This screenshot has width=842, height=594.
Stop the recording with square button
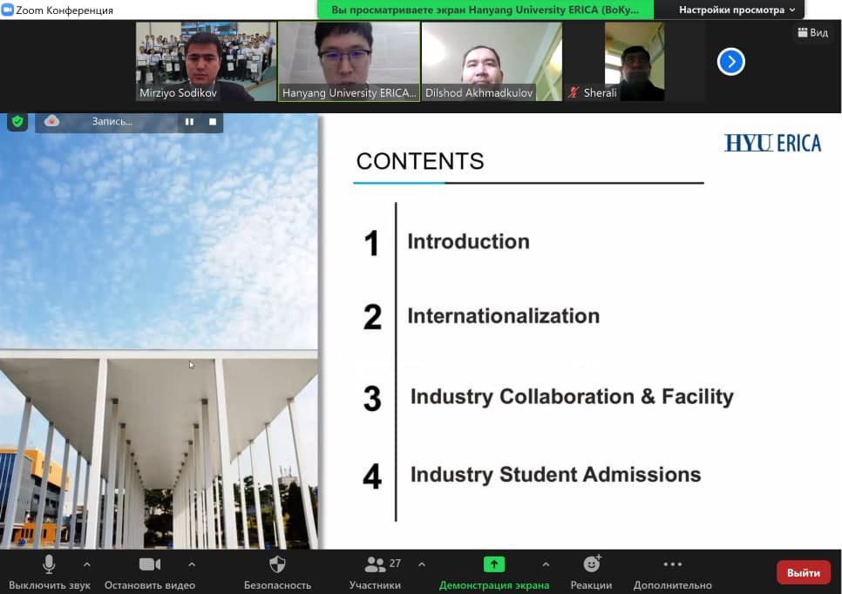click(x=212, y=122)
